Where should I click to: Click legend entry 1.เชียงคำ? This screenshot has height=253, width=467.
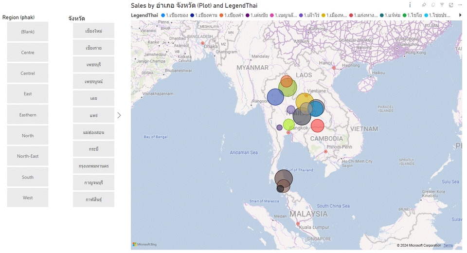232,15
